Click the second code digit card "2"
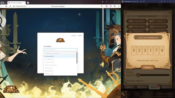175x98 pixels. pos(139,50)
